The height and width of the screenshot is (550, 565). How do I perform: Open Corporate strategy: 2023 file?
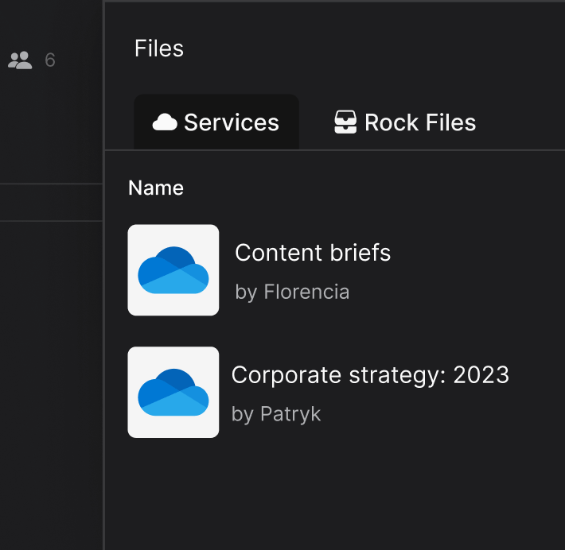(x=370, y=374)
